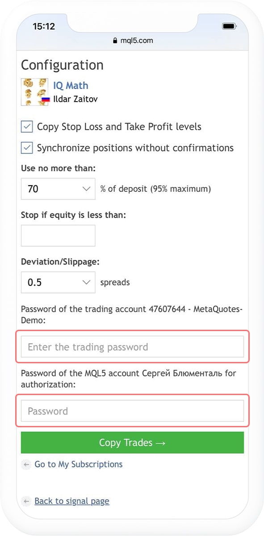
Task: Select Go to My Subscriptions
Action: (78, 464)
